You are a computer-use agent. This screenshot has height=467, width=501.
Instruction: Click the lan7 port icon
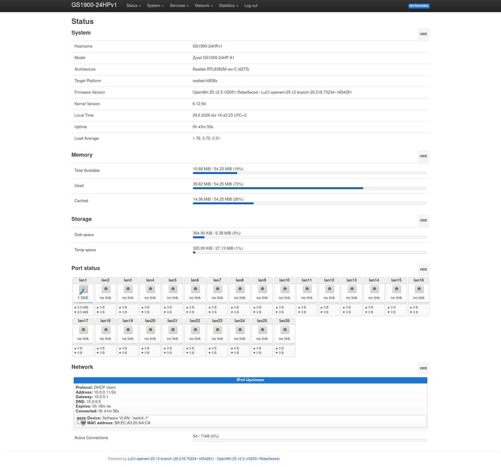[x=217, y=289]
